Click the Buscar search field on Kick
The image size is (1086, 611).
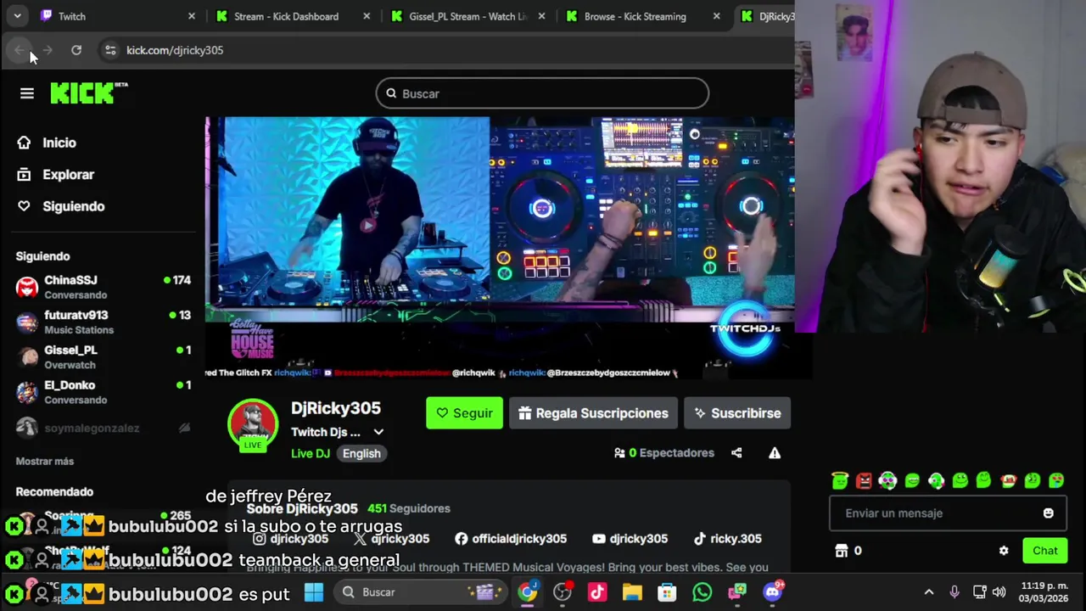point(542,93)
